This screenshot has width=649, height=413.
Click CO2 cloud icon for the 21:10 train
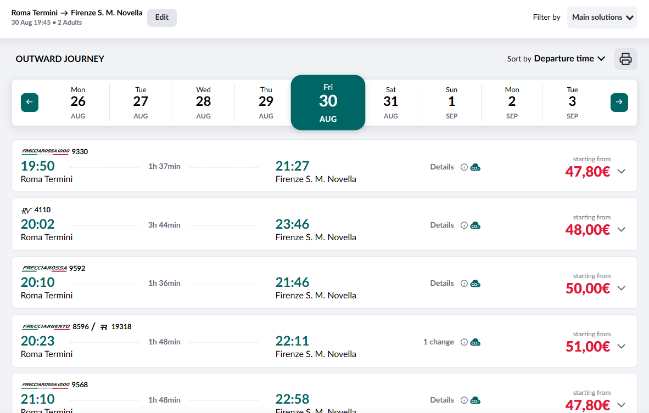point(475,400)
